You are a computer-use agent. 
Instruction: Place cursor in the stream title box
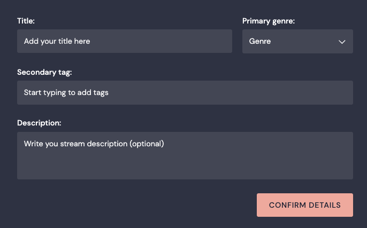coord(124,41)
